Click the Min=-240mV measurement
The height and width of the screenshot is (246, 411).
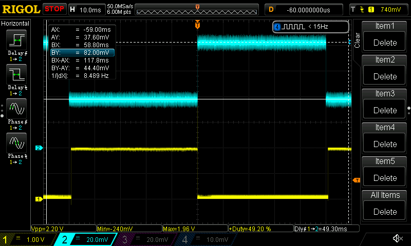(129, 229)
